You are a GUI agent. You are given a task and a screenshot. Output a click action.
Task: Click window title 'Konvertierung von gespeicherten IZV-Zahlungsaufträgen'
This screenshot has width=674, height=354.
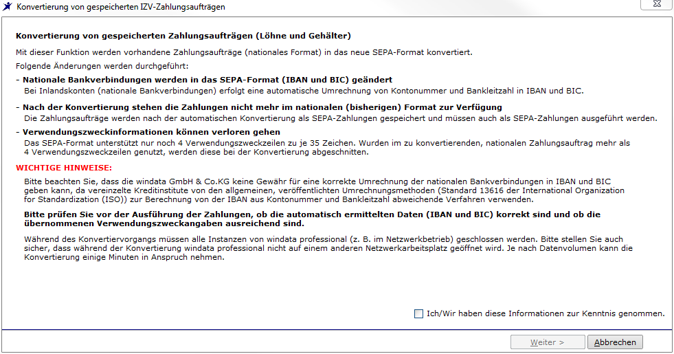121,7
